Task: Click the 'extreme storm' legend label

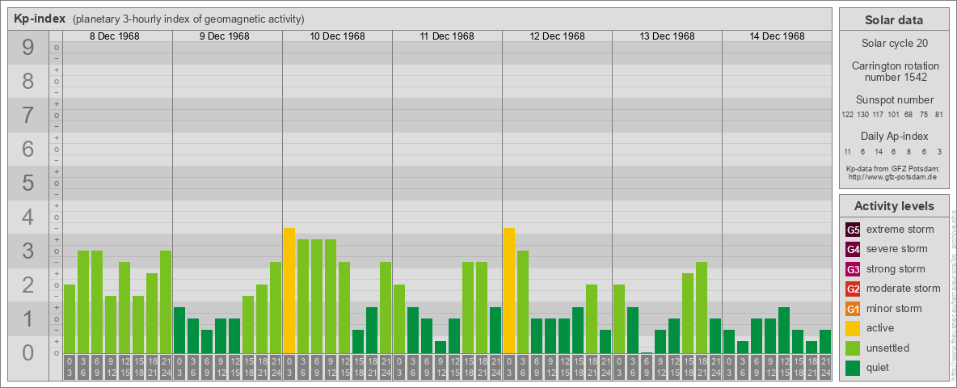Action: click(x=900, y=230)
